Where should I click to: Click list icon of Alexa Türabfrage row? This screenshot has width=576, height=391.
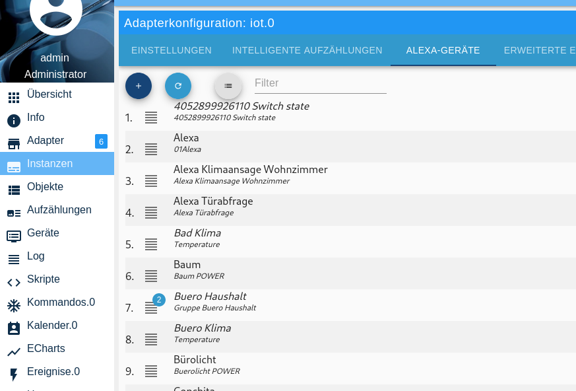click(151, 213)
